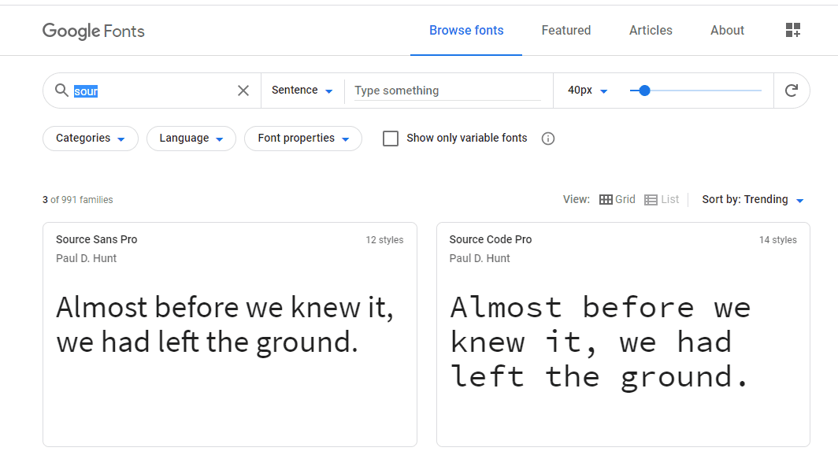Click the Type something preview field
Viewport: 838px width, 466px height.
click(x=447, y=91)
